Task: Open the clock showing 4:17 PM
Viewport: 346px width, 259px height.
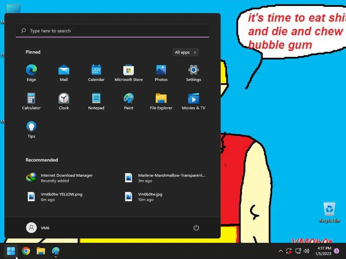Action: (x=323, y=251)
